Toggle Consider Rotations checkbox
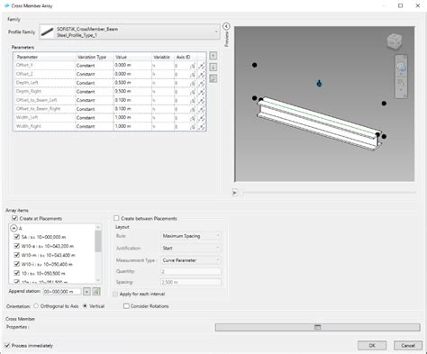The image size is (427, 354). pyautogui.click(x=126, y=306)
